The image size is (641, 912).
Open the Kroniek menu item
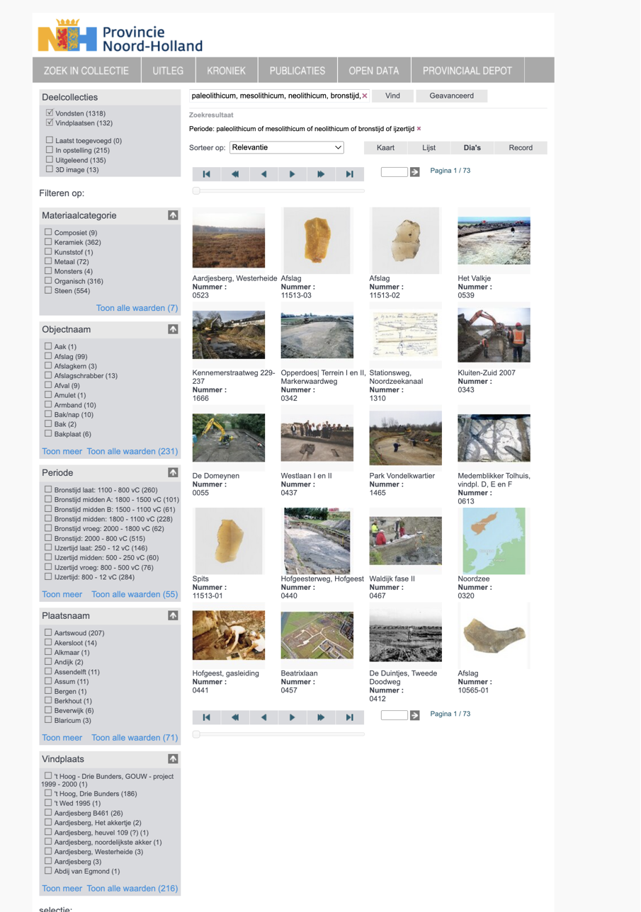tap(226, 71)
